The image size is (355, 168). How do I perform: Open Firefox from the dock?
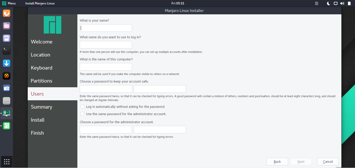[x=7, y=13]
